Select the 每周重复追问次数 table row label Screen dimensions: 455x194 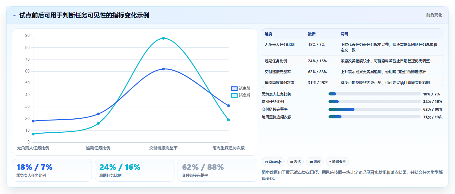pos(280,83)
